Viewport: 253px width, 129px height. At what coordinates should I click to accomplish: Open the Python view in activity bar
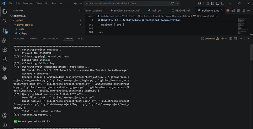(4, 78)
